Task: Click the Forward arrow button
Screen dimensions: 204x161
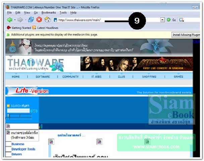Action: 20,20
